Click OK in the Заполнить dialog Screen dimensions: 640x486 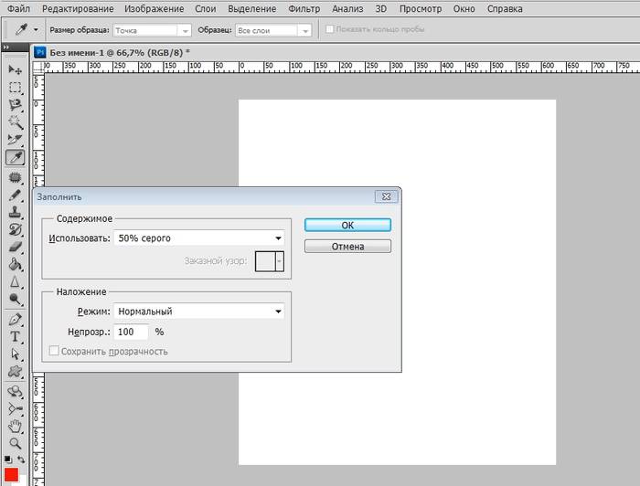pos(347,225)
